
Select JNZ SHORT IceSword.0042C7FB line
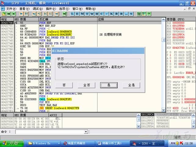59,108
